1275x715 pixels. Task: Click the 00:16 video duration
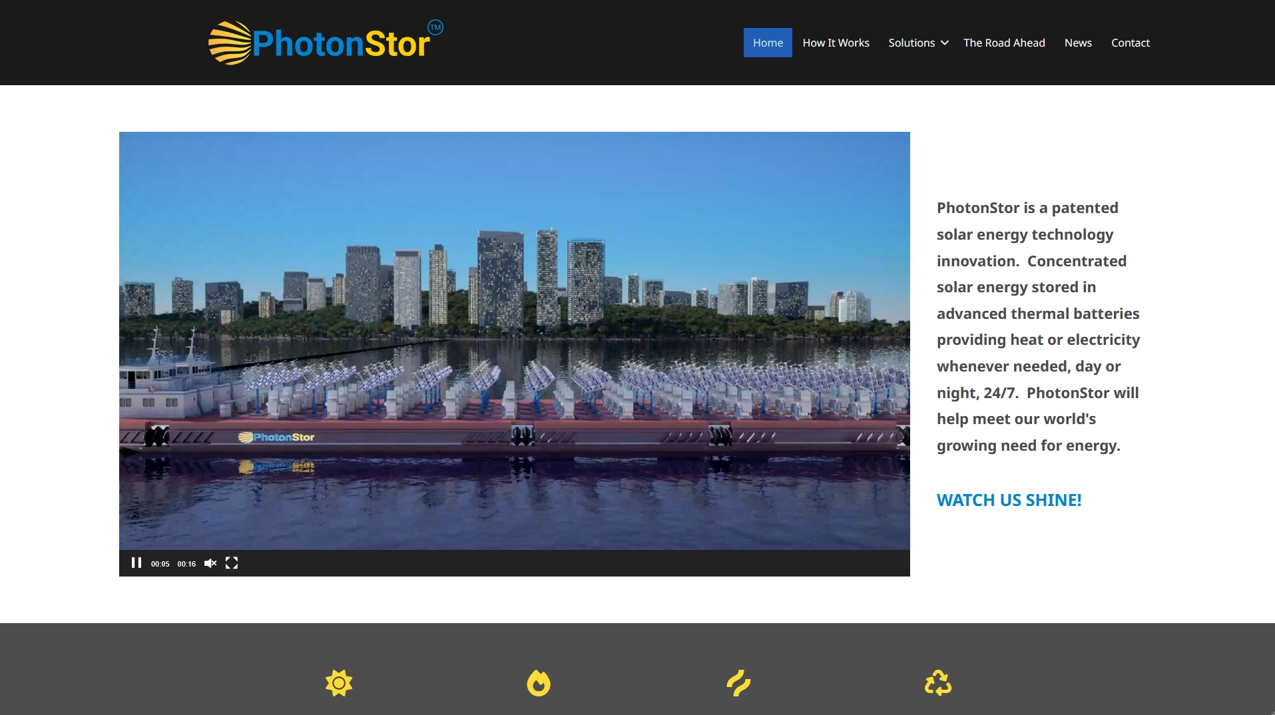click(x=186, y=564)
